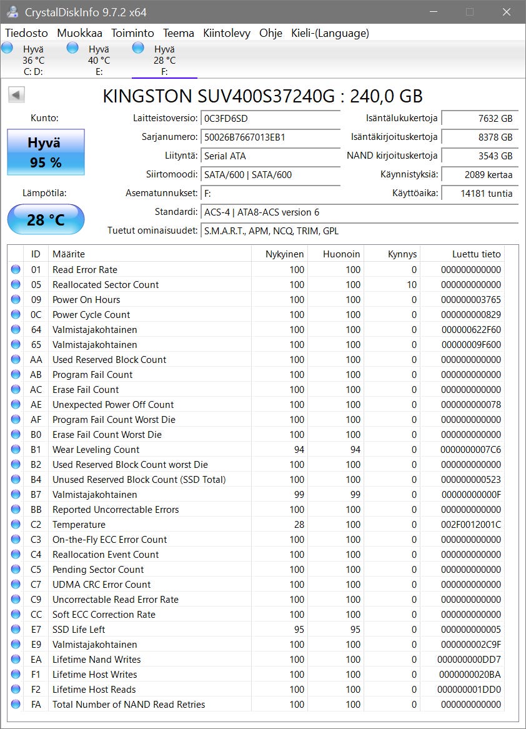Click the Isäntälukukertoja value 7632 GB
Viewport: 526px width, 729px height.
coord(480,118)
